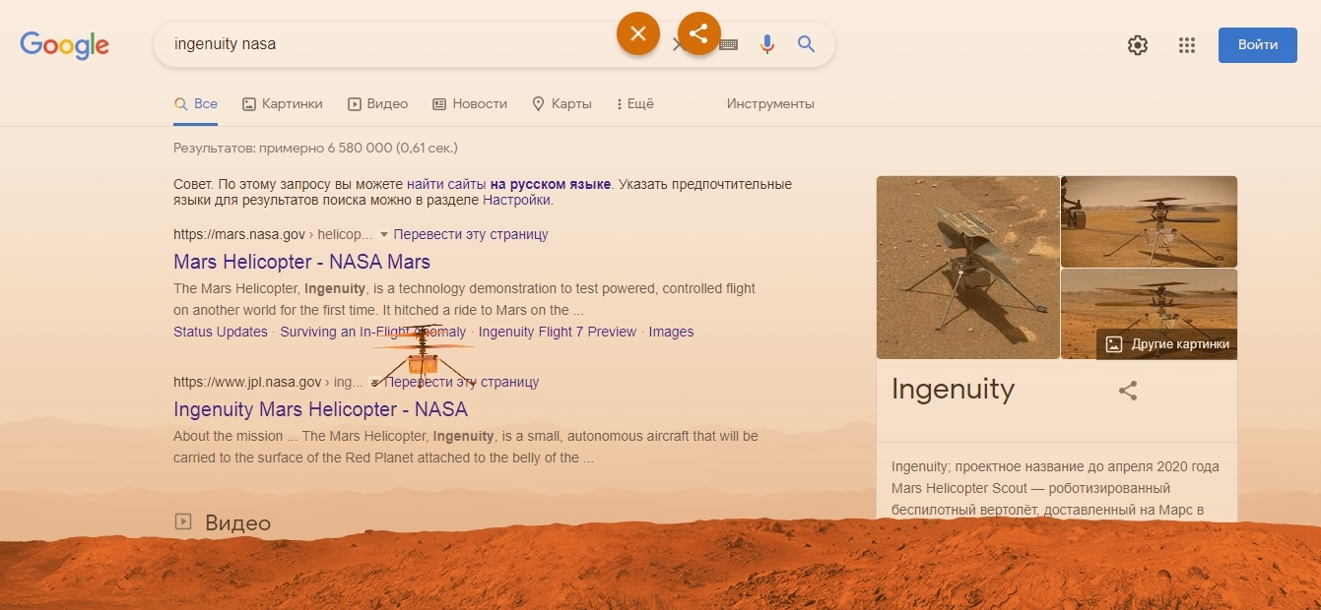
Task: Sign in with the Войти button
Action: [x=1258, y=45]
